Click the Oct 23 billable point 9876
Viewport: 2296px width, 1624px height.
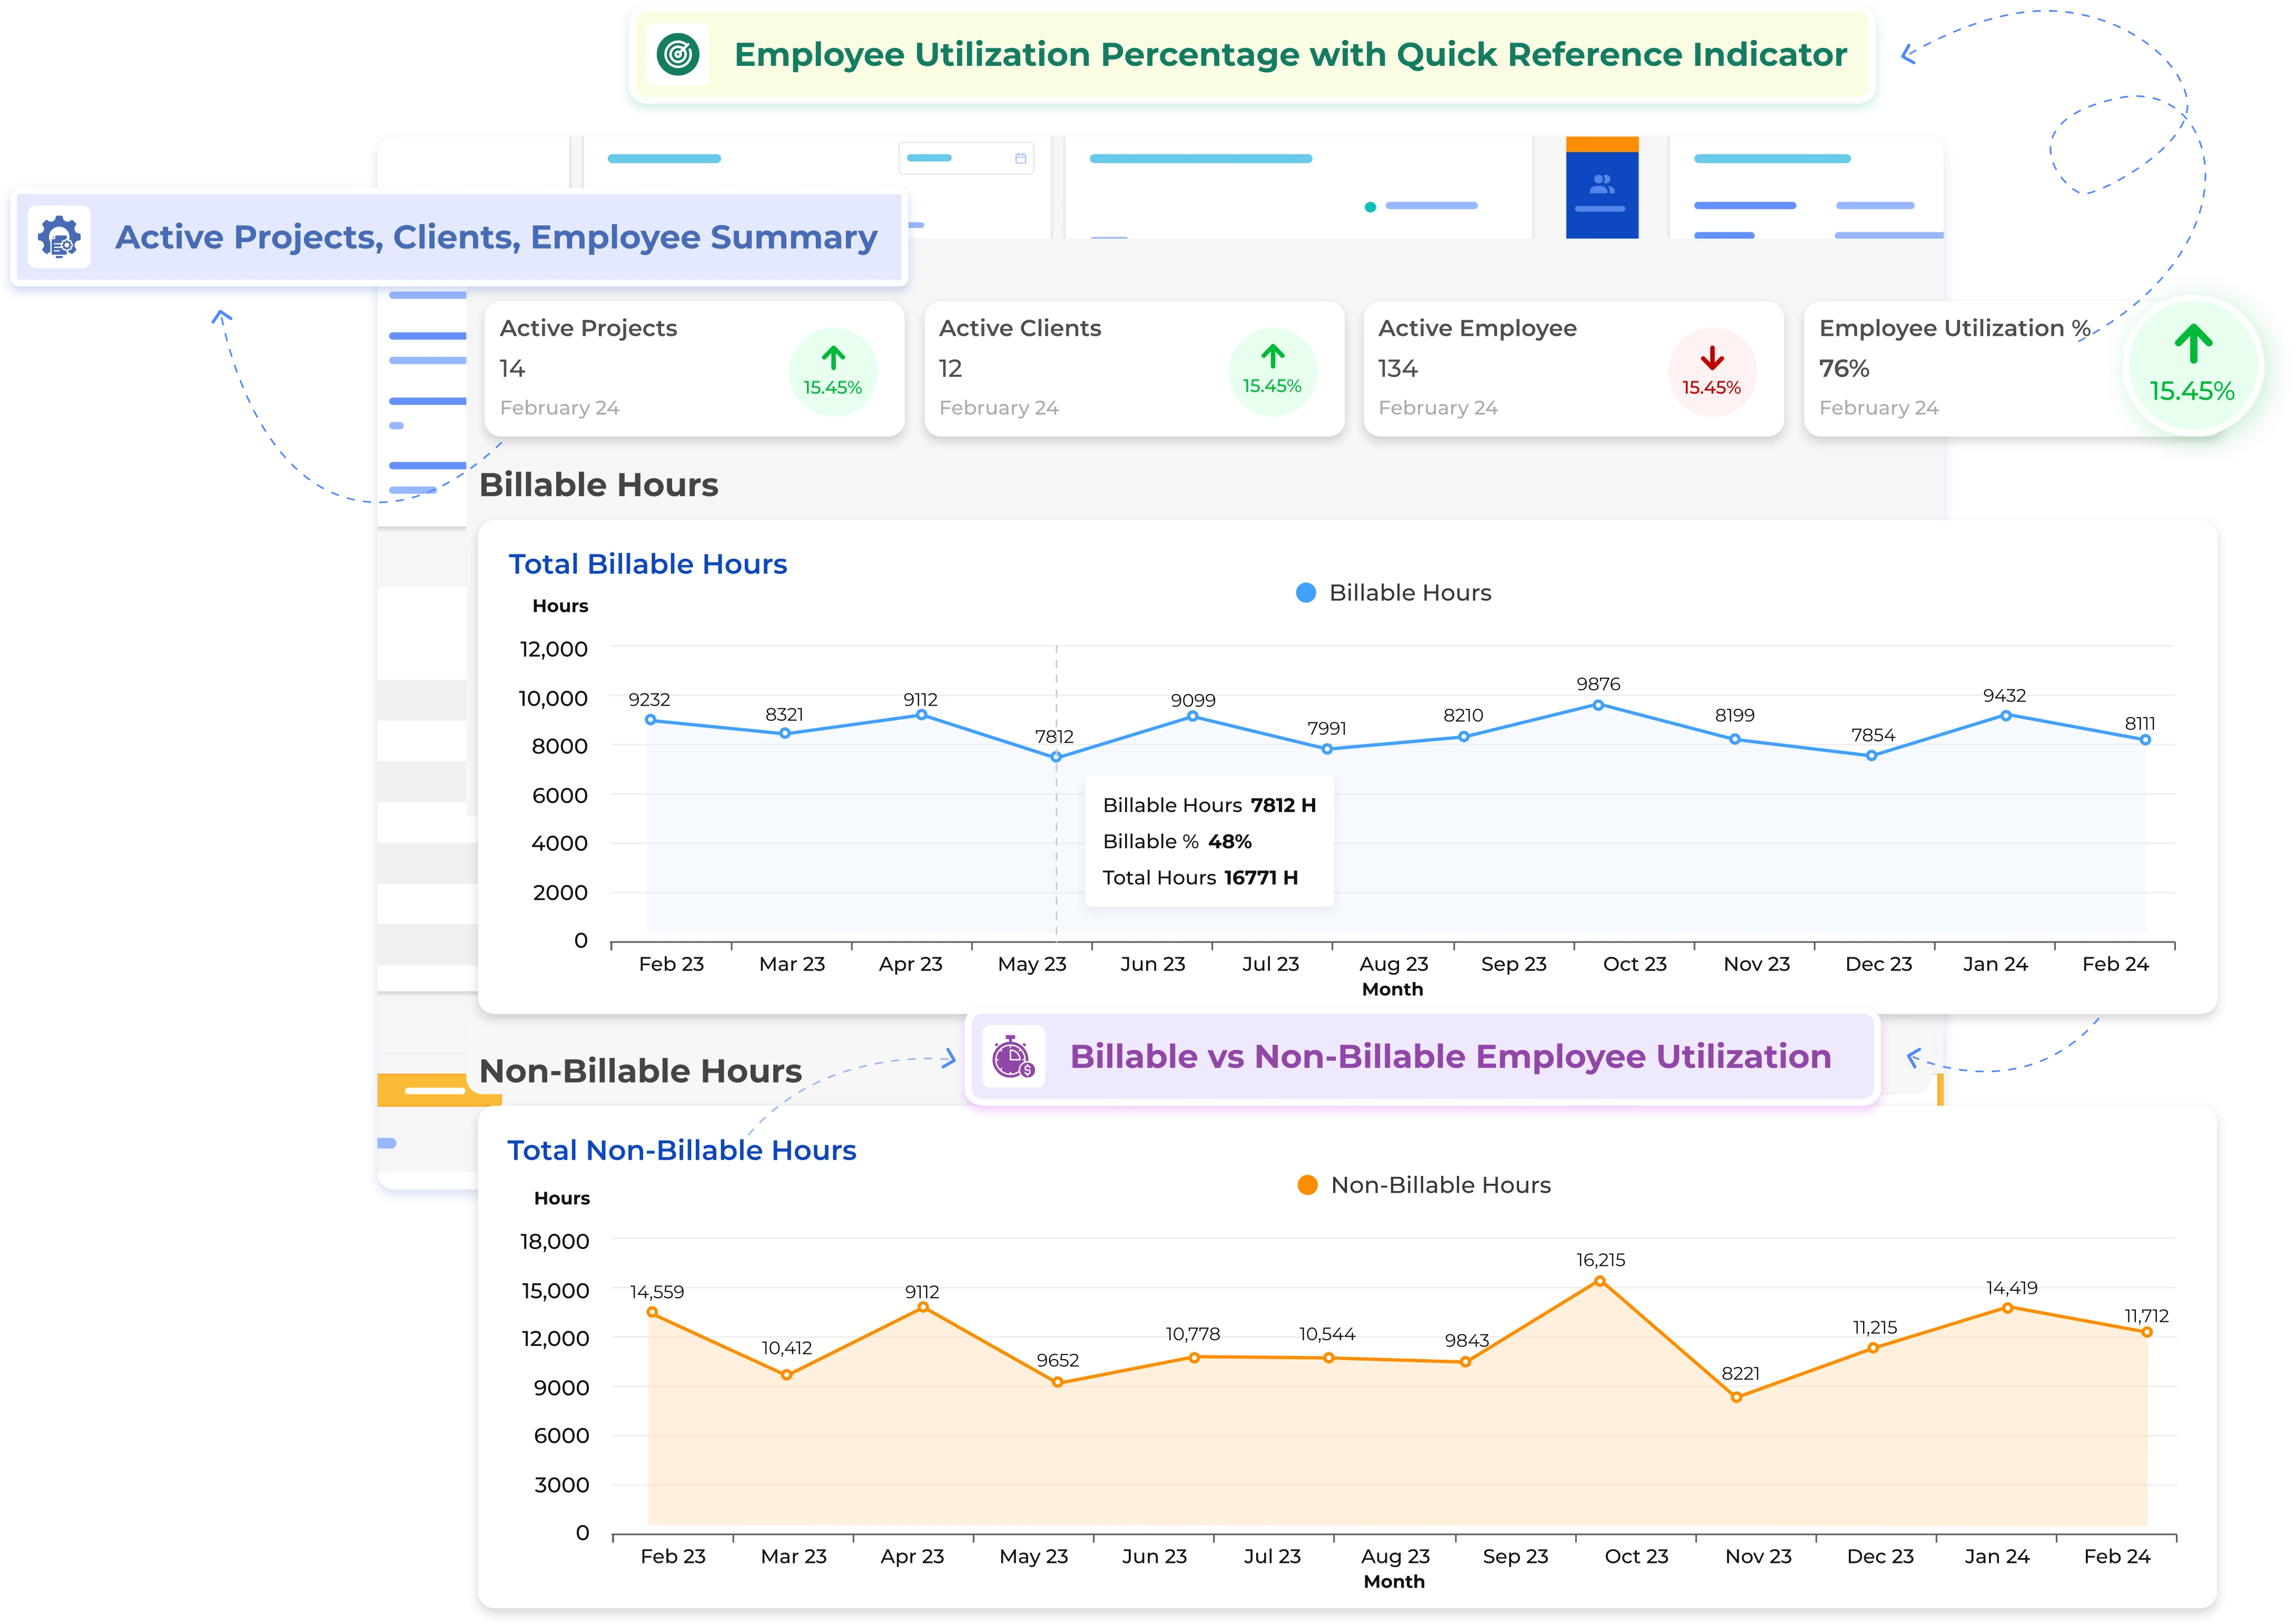click(x=1598, y=705)
